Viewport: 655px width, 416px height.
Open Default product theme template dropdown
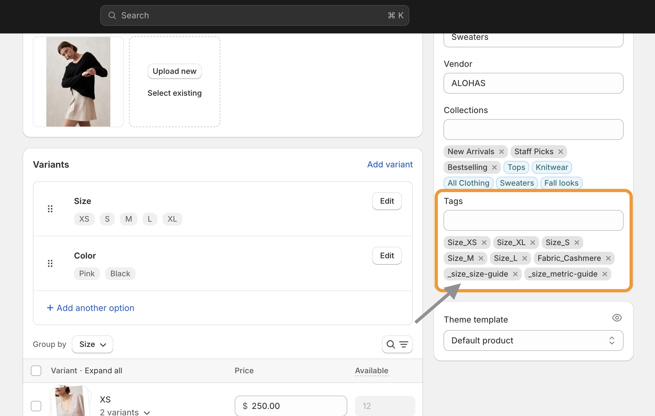tap(533, 341)
